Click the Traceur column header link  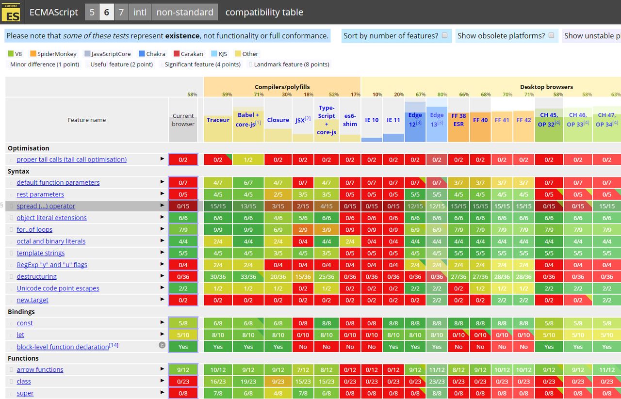coord(218,120)
